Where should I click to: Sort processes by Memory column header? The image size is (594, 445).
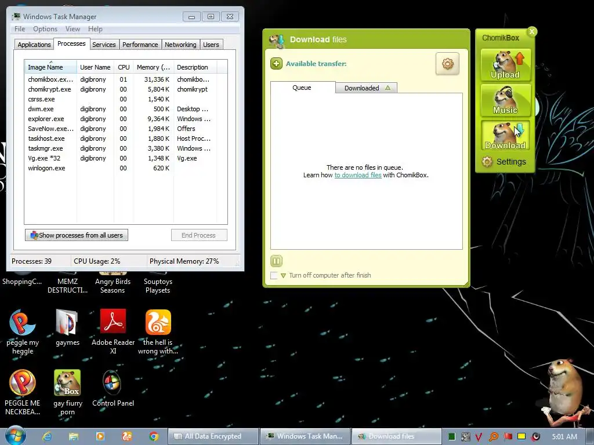[x=153, y=67]
